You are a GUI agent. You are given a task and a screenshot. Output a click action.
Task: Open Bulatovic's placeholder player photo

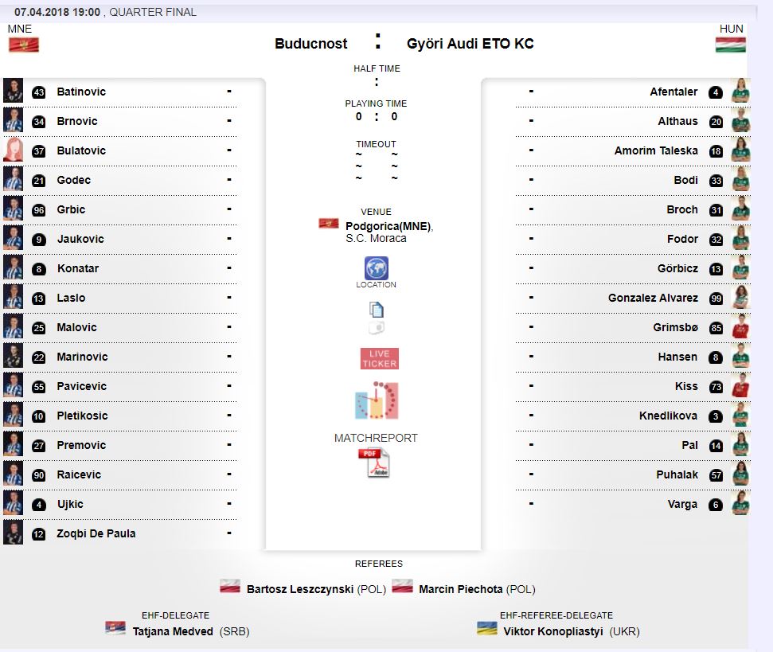pos(14,150)
